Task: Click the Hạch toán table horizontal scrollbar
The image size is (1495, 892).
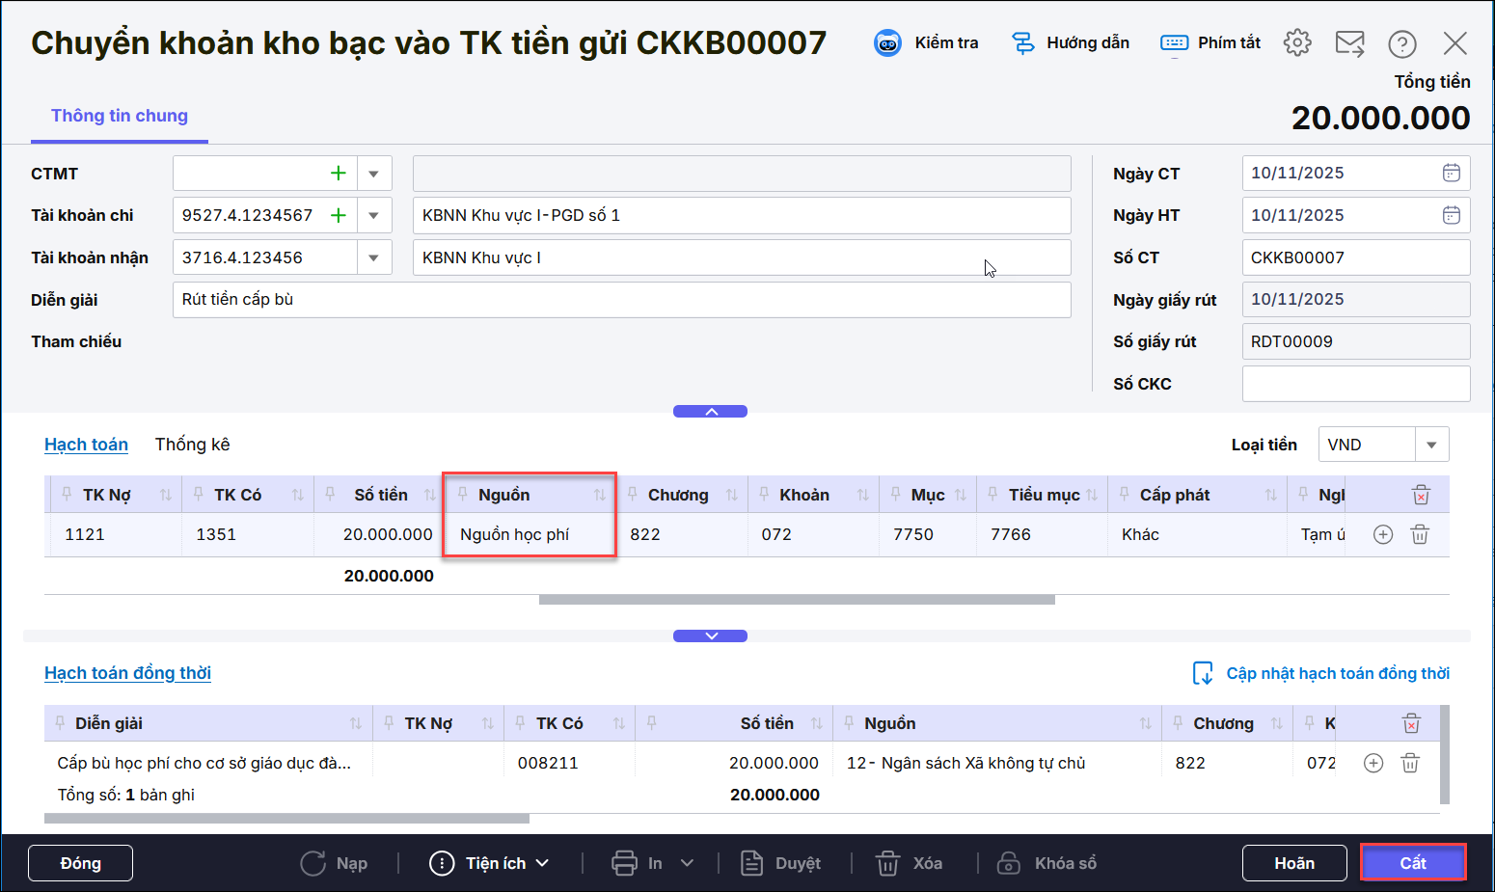Action: coord(796,600)
